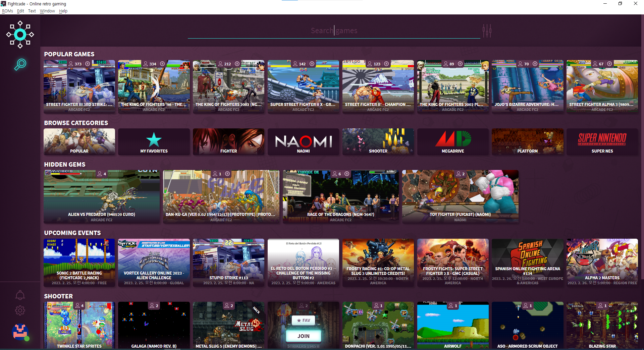Browse the Platform category
The image size is (644, 350).
coord(528,142)
